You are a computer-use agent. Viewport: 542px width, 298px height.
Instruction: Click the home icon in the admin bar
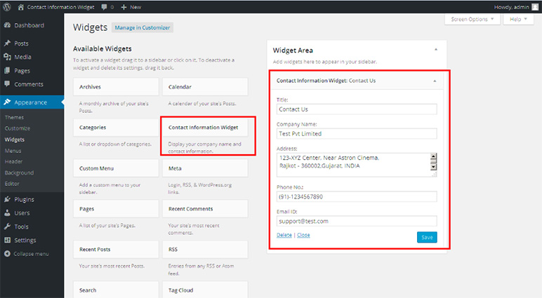(x=21, y=7)
